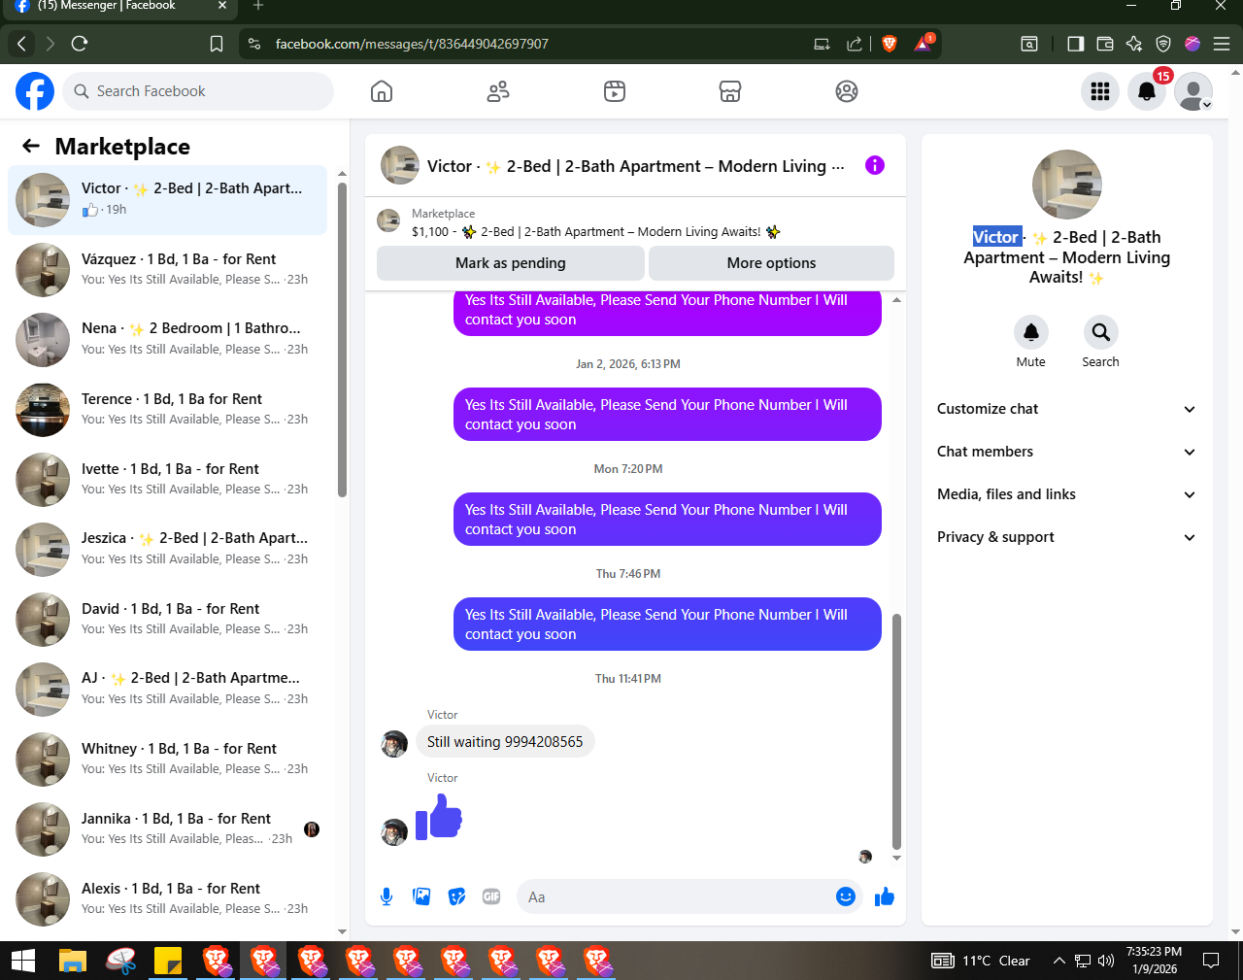
Task: Select Victor 2-Bed conversation in list
Action: tap(168, 199)
